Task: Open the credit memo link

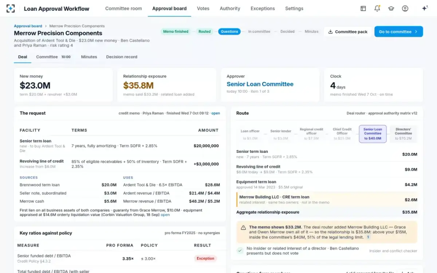Action: click(x=216, y=113)
